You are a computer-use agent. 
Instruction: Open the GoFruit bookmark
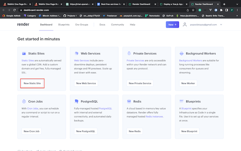click(x=168, y=16)
